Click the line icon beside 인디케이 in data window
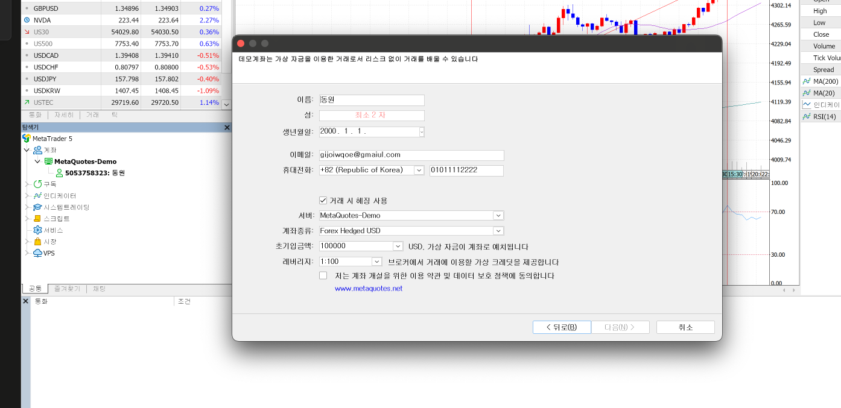The height and width of the screenshot is (408, 841). [x=807, y=104]
